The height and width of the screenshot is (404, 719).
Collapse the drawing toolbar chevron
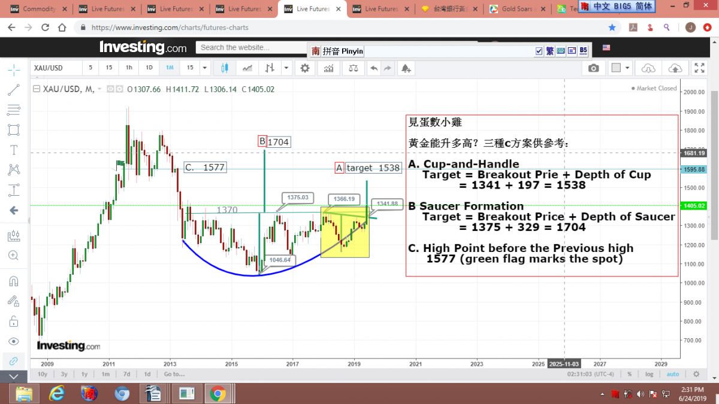coord(13,377)
